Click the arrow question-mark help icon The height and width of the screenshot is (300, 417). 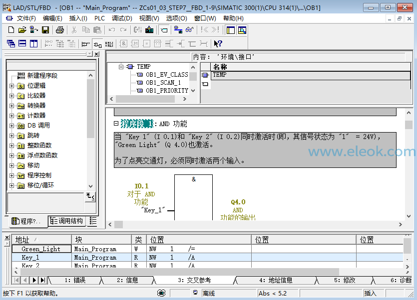coord(218,43)
